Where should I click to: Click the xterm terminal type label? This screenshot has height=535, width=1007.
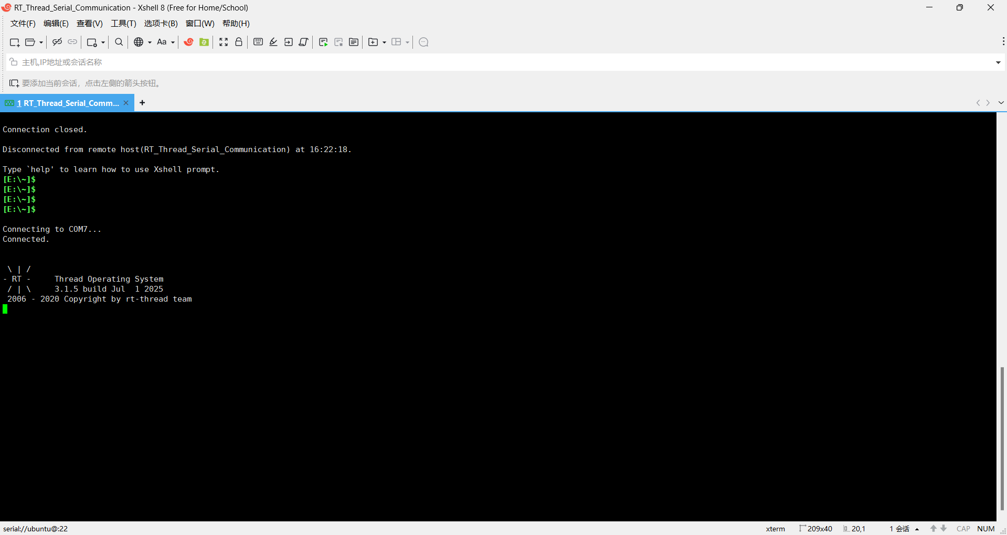coord(776,529)
